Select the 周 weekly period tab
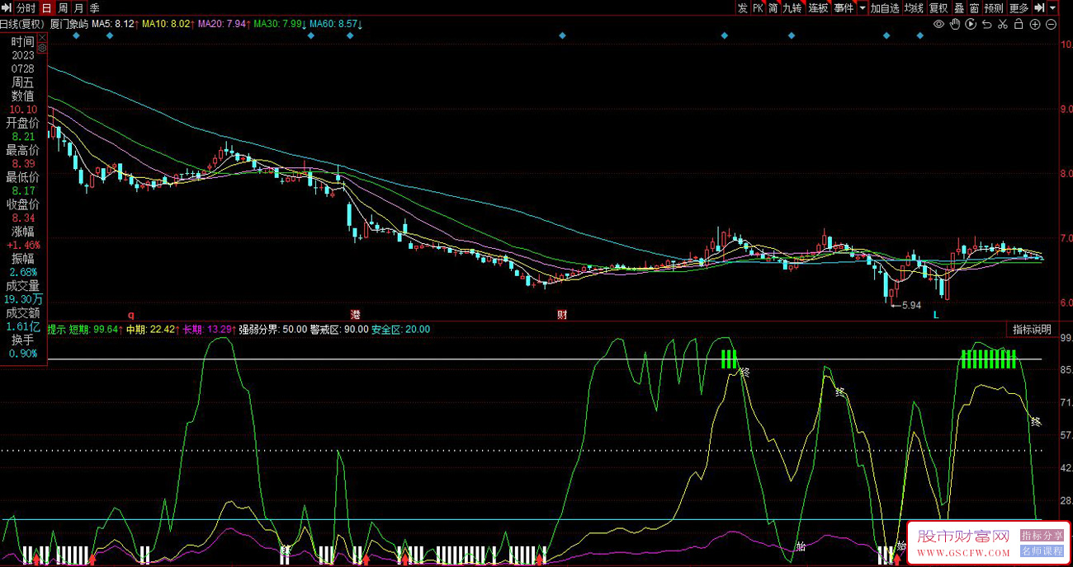Screen dimensions: 1073x567 point(63,8)
